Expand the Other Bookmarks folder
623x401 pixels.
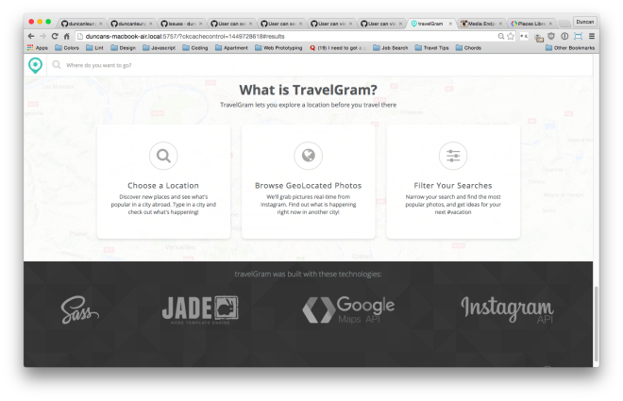(x=570, y=47)
